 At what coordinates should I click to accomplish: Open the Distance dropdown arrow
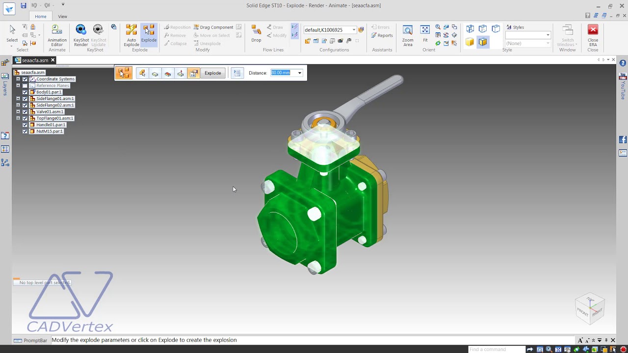(x=299, y=73)
